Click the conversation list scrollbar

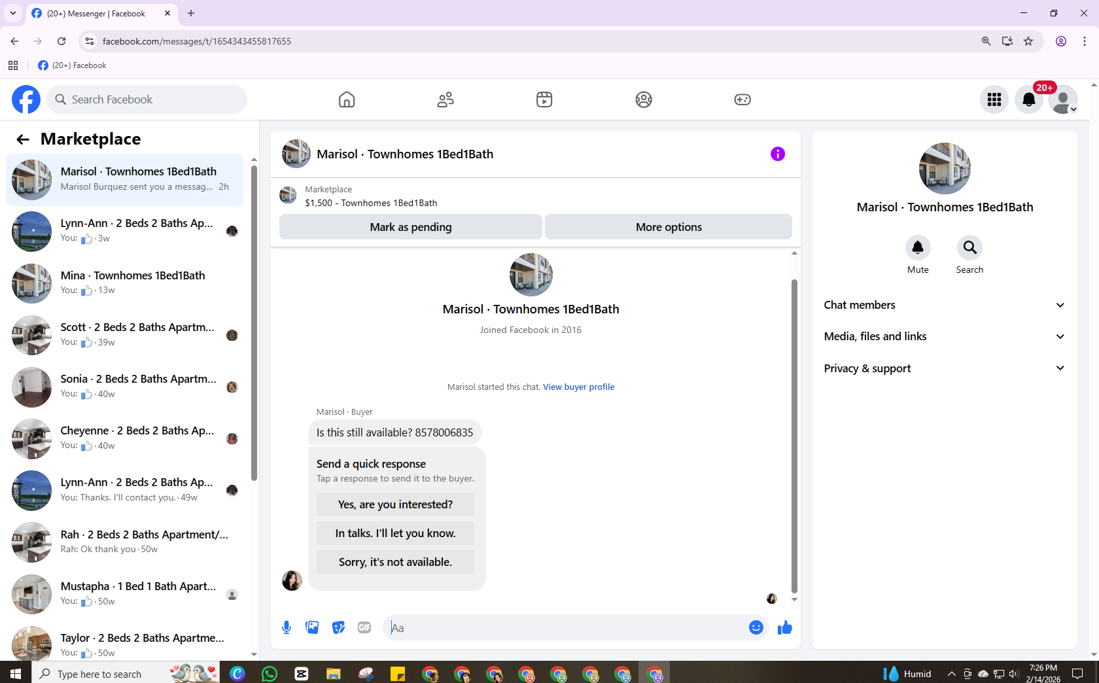(x=254, y=324)
